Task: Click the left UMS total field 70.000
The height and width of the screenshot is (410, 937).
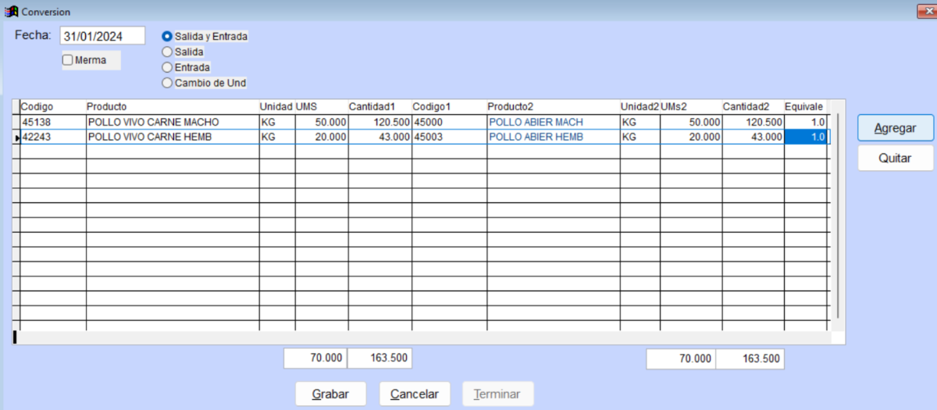Action: point(315,358)
